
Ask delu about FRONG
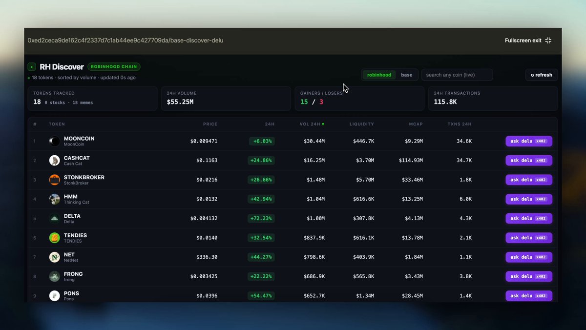coord(529,276)
